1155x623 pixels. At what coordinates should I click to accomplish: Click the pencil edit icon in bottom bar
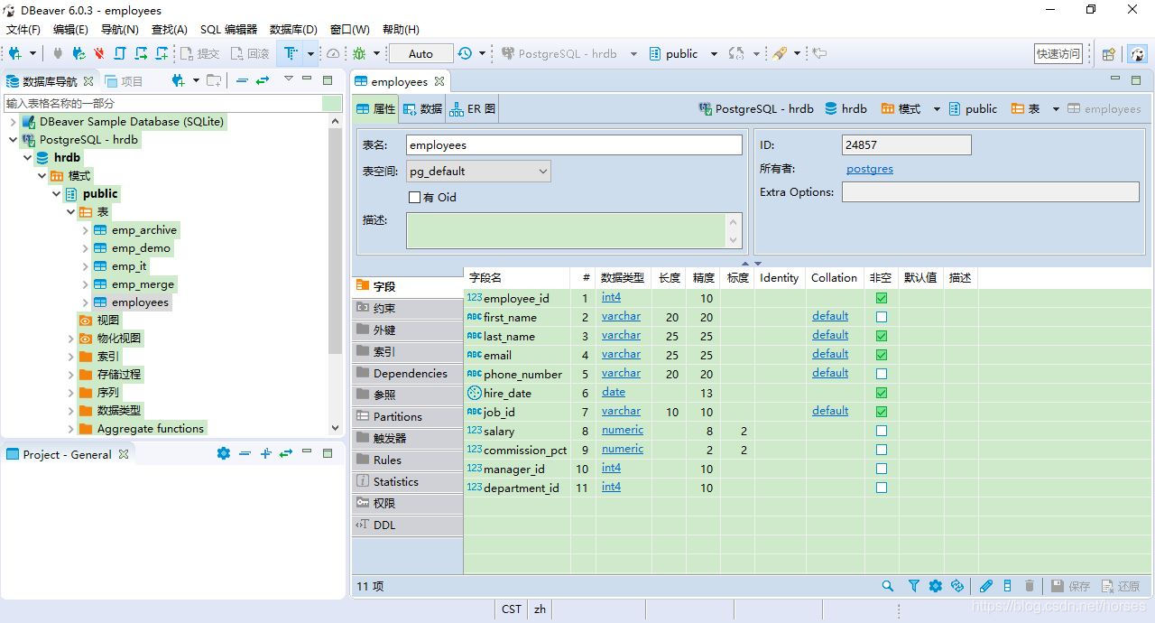[x=986, y=586]
